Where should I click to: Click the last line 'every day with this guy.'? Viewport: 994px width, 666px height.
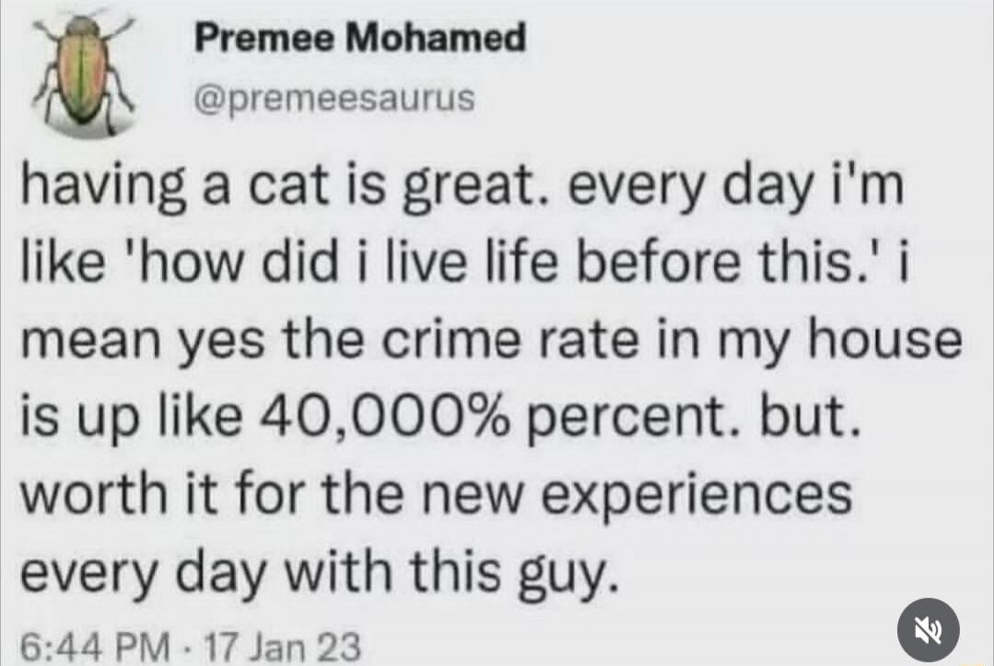315,572
